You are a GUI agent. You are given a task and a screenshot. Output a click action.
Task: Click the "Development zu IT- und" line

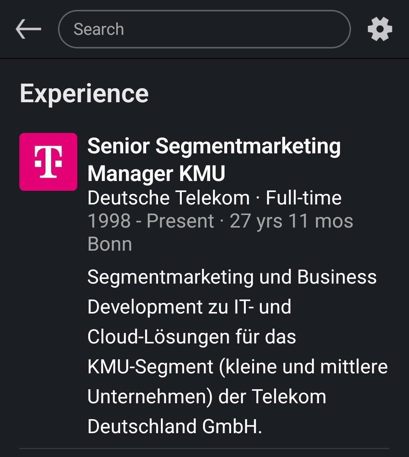(189, 307)
